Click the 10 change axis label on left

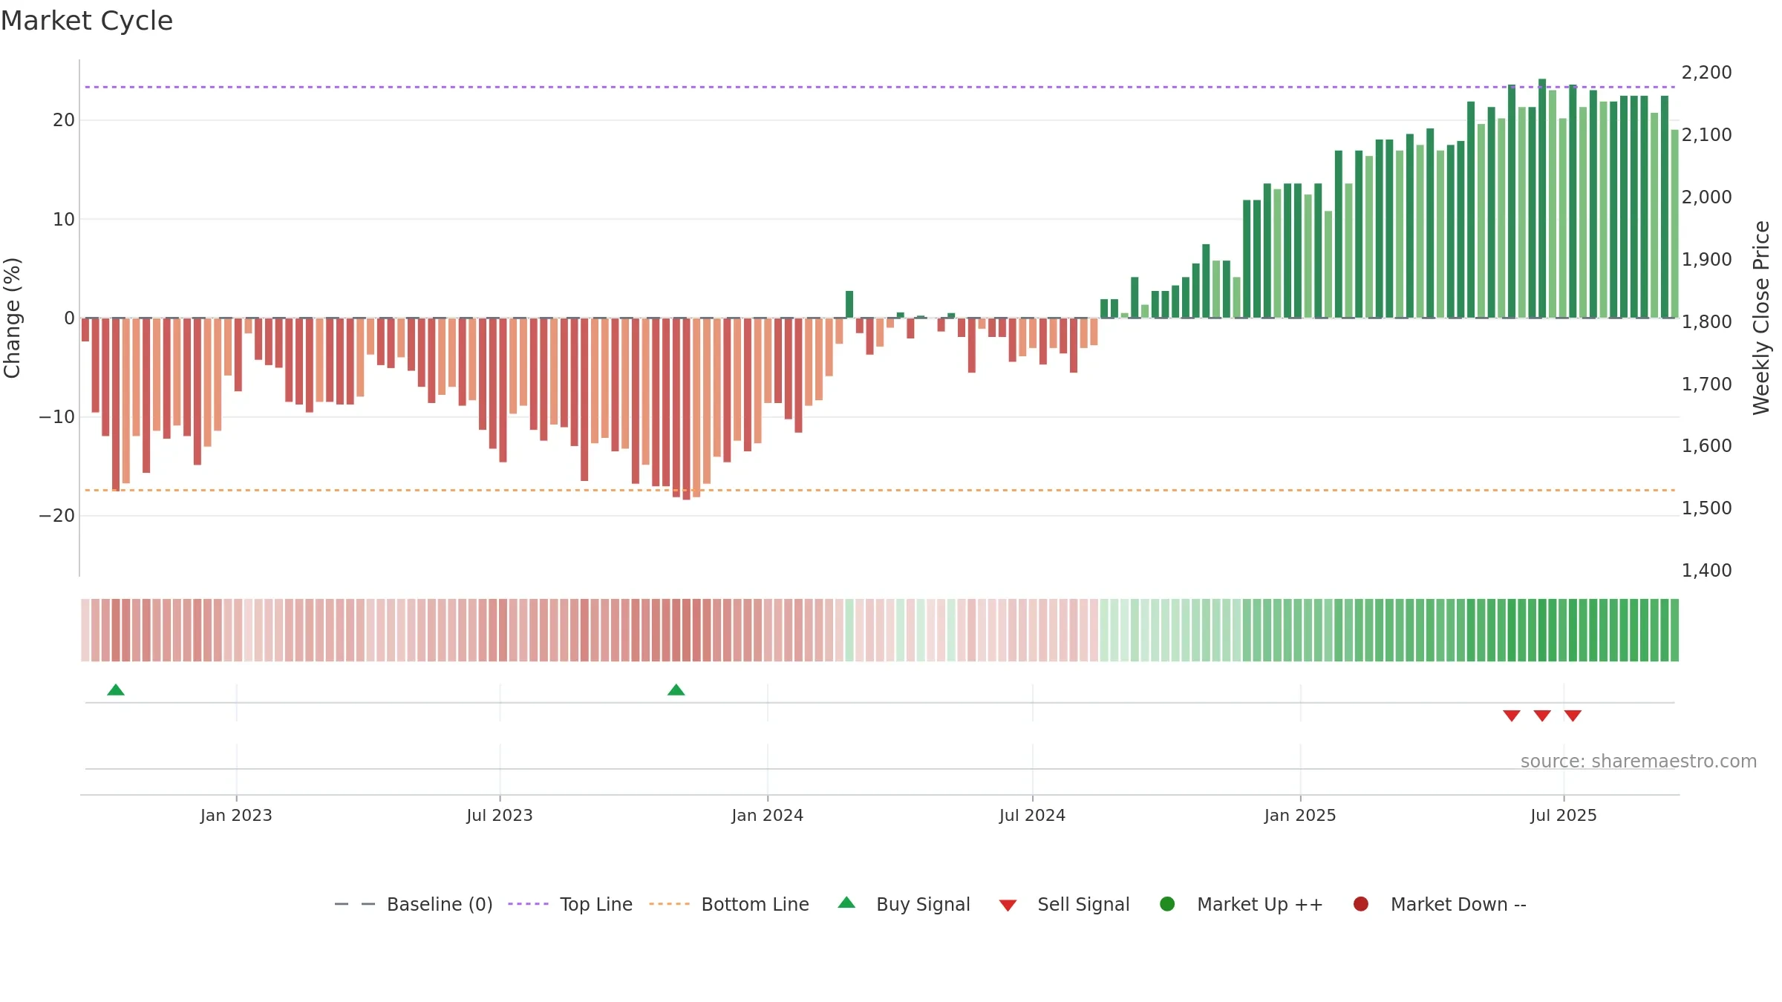[64, 219]
